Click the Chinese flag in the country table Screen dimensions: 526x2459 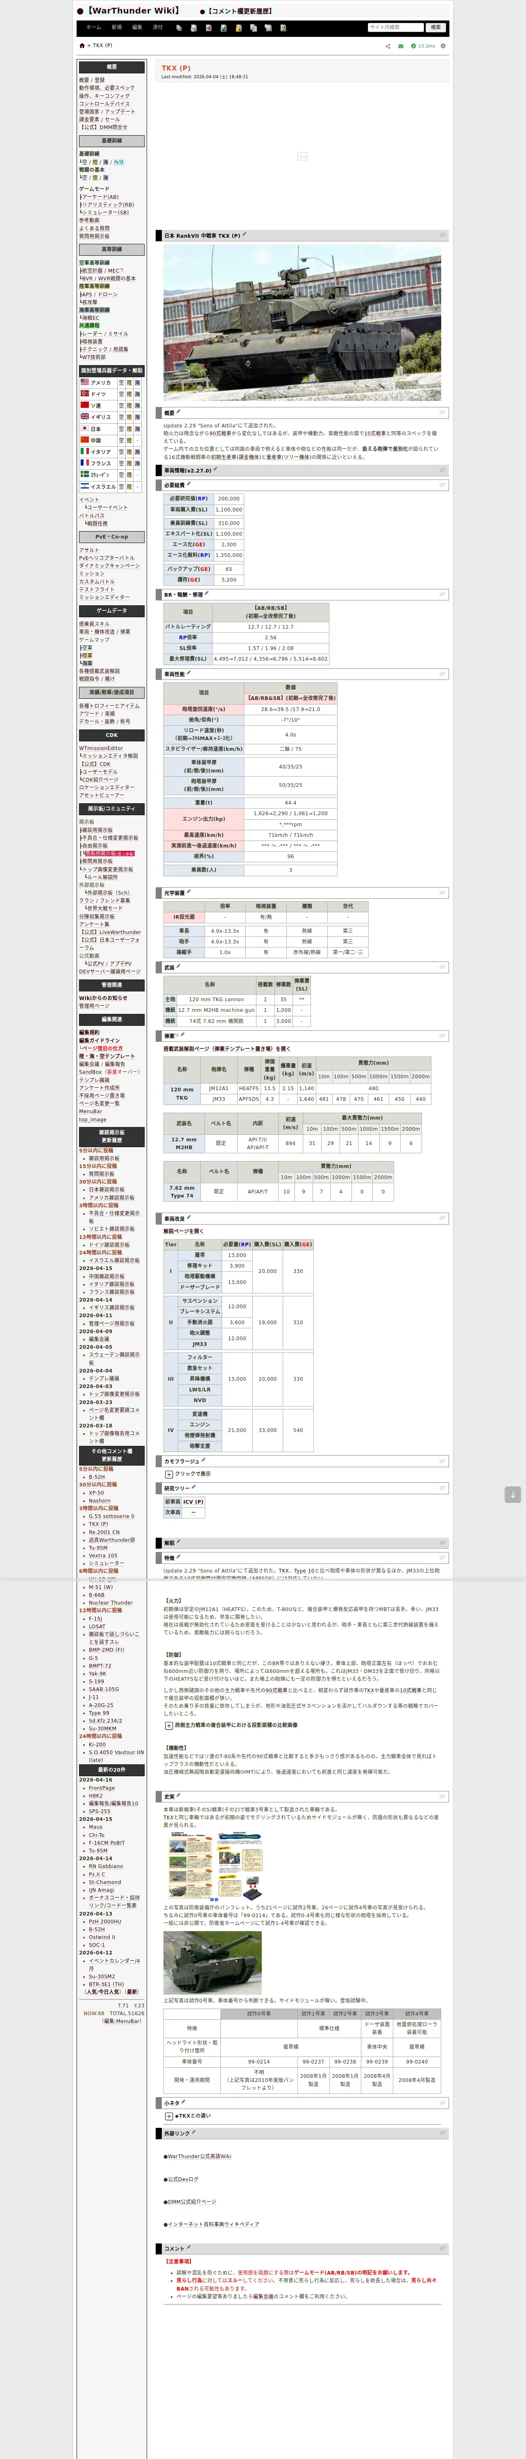(x=84, y=440)
